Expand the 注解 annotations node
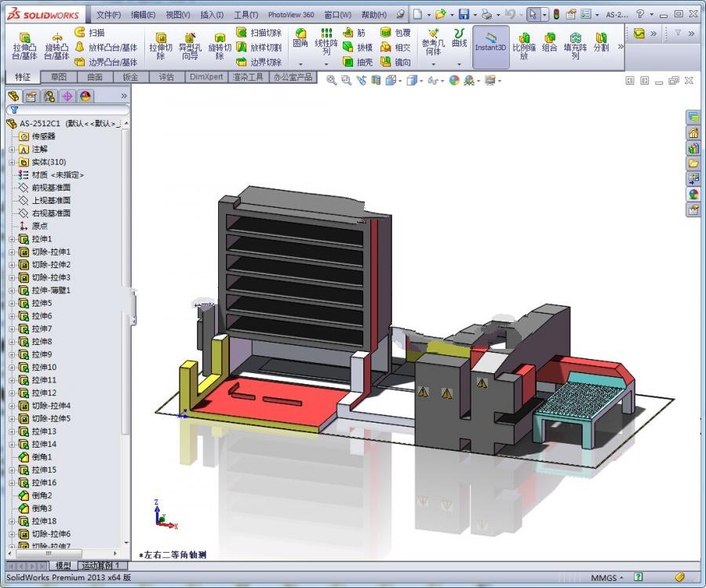 click(x=12, y=150)
